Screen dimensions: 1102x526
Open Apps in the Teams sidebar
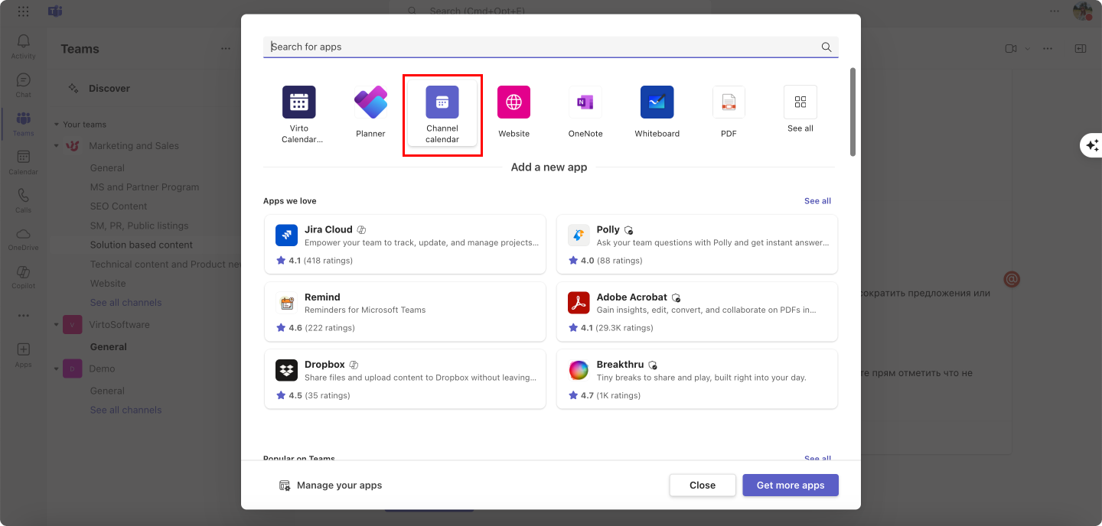click(x=23, y=354)
